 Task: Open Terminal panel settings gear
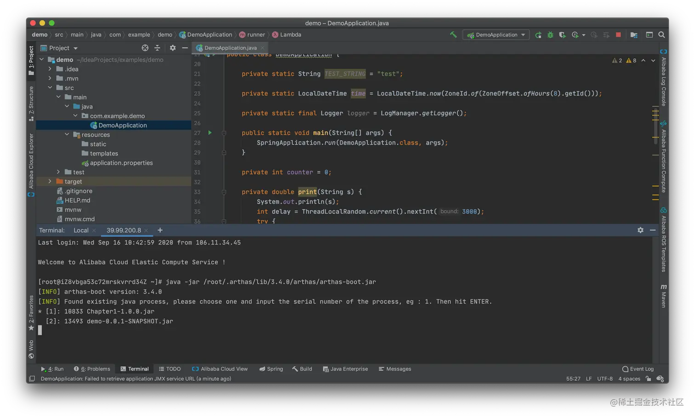640,230
